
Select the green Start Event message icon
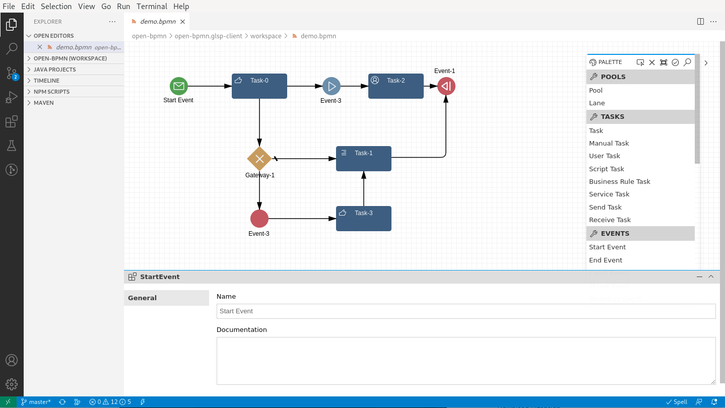pos(179,86)
